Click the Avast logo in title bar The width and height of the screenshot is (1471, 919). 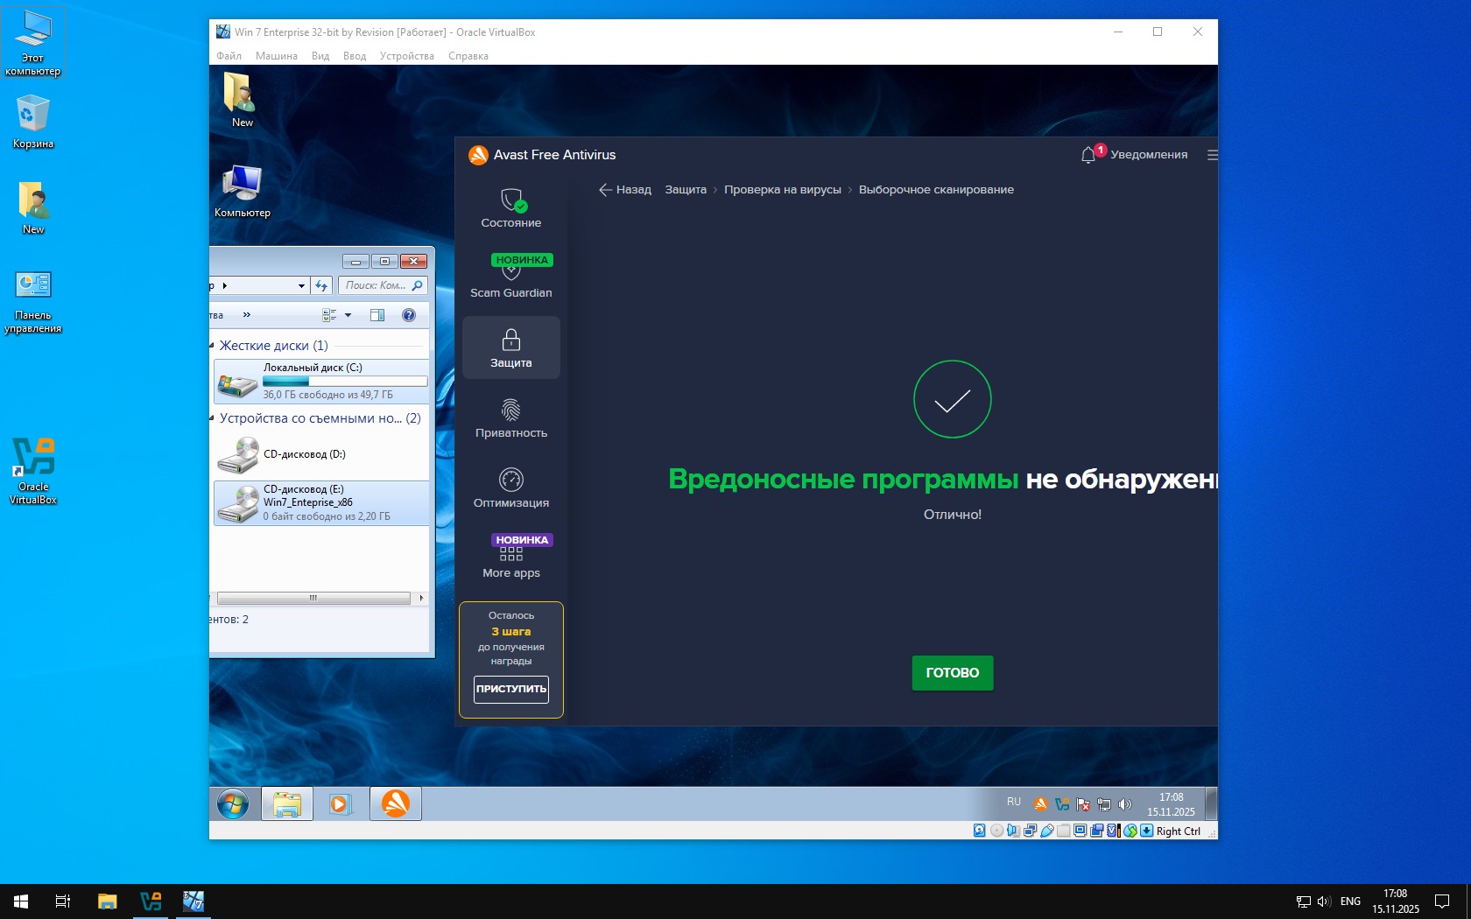[x=478, y=155]
